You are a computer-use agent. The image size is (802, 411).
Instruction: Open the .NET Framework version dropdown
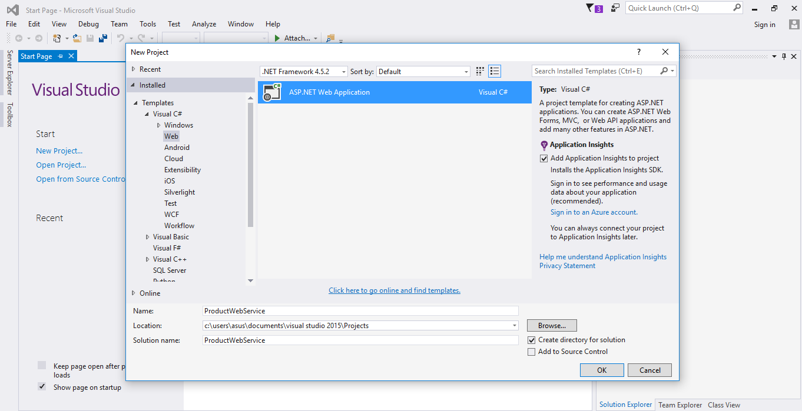(304, 72)
